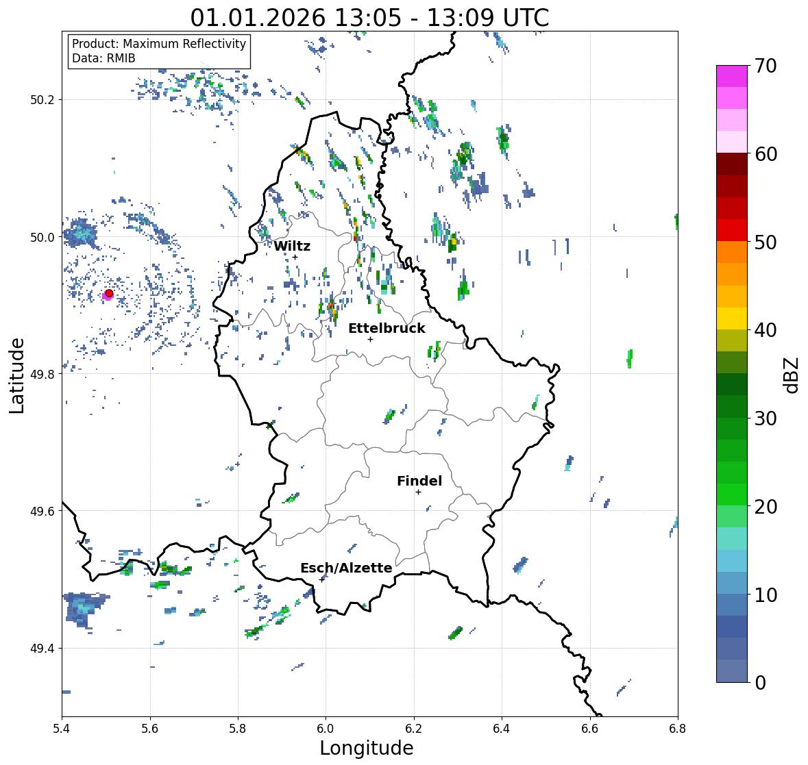Click the colorbar tick label 10
Viewport: 808px width, 765px height.
tap(766, 594)
